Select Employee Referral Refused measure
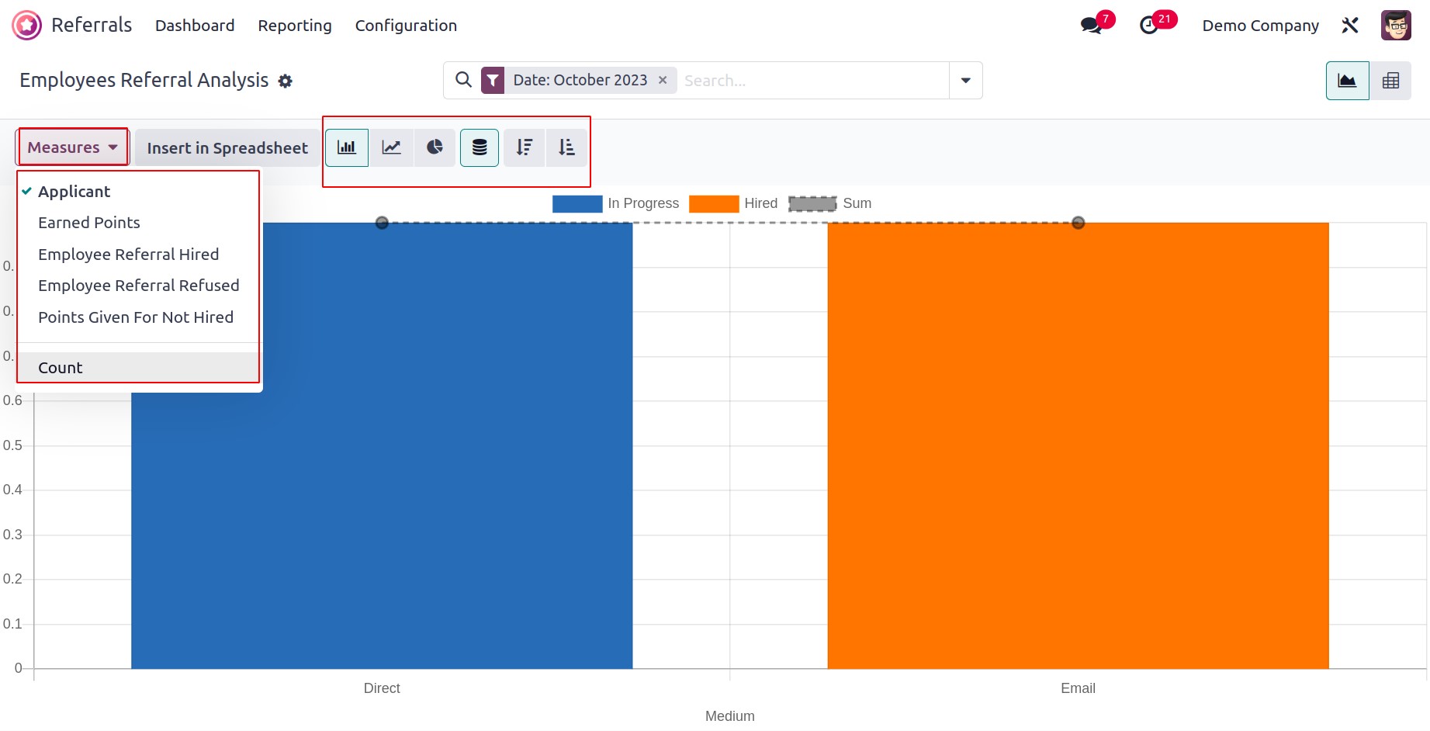This screenshot has width=1430, height=731. pos(138,286)
